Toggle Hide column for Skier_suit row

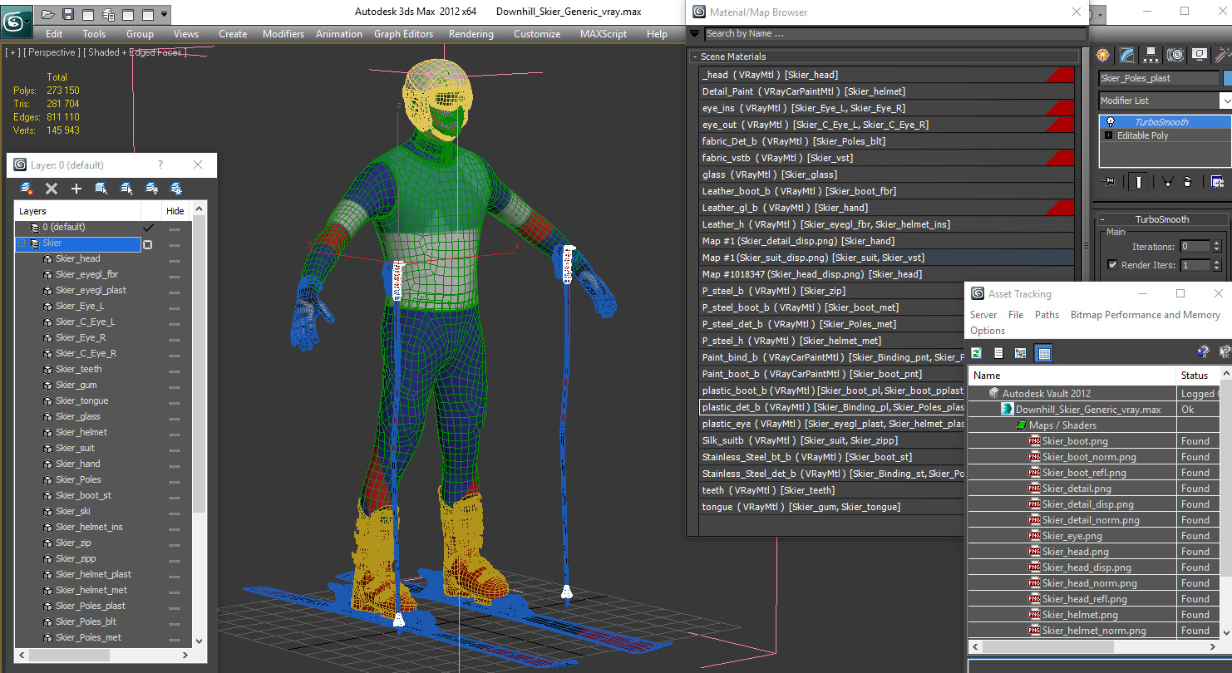point(175,449)
